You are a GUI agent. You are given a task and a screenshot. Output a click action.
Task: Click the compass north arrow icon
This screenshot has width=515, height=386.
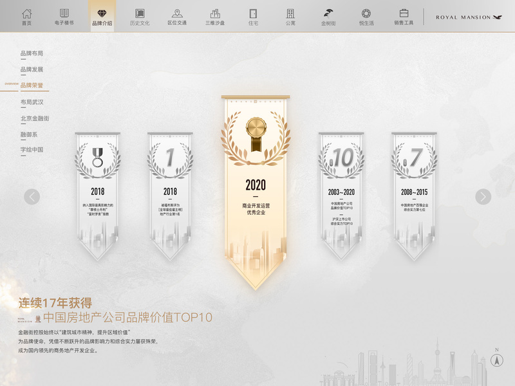496,360
